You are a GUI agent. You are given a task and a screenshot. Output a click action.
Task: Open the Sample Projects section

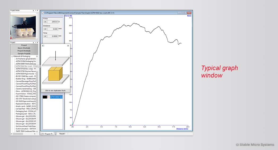click(x=24, y=53)
